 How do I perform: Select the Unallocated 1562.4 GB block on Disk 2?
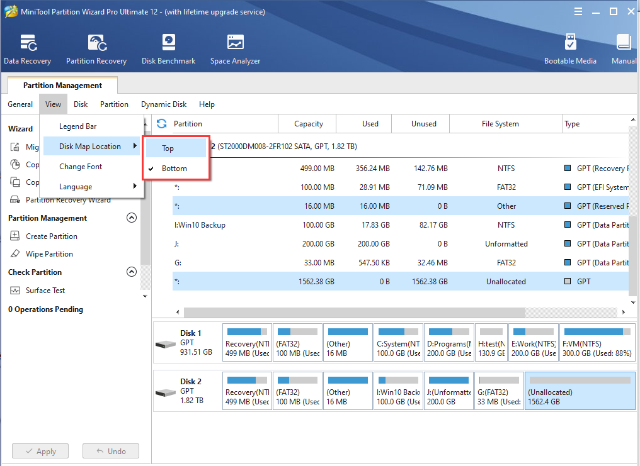pos(580,391)
